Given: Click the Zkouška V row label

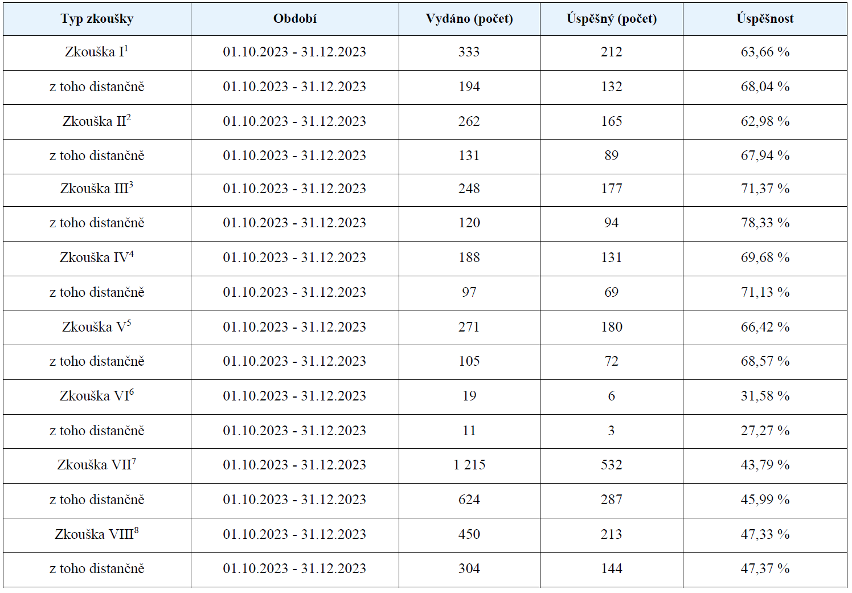Looking at the screenshot, I should click(x=97, y=327).
